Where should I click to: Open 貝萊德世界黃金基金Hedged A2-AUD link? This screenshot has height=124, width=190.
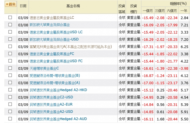(x=58, y=119)
